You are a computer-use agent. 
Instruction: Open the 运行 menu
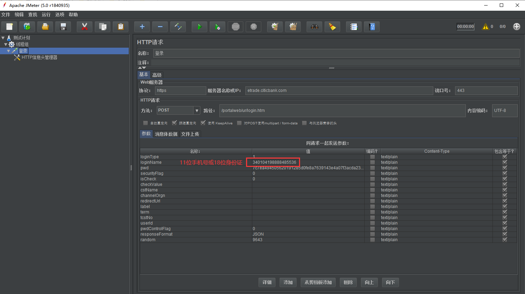tap(46, 15)
